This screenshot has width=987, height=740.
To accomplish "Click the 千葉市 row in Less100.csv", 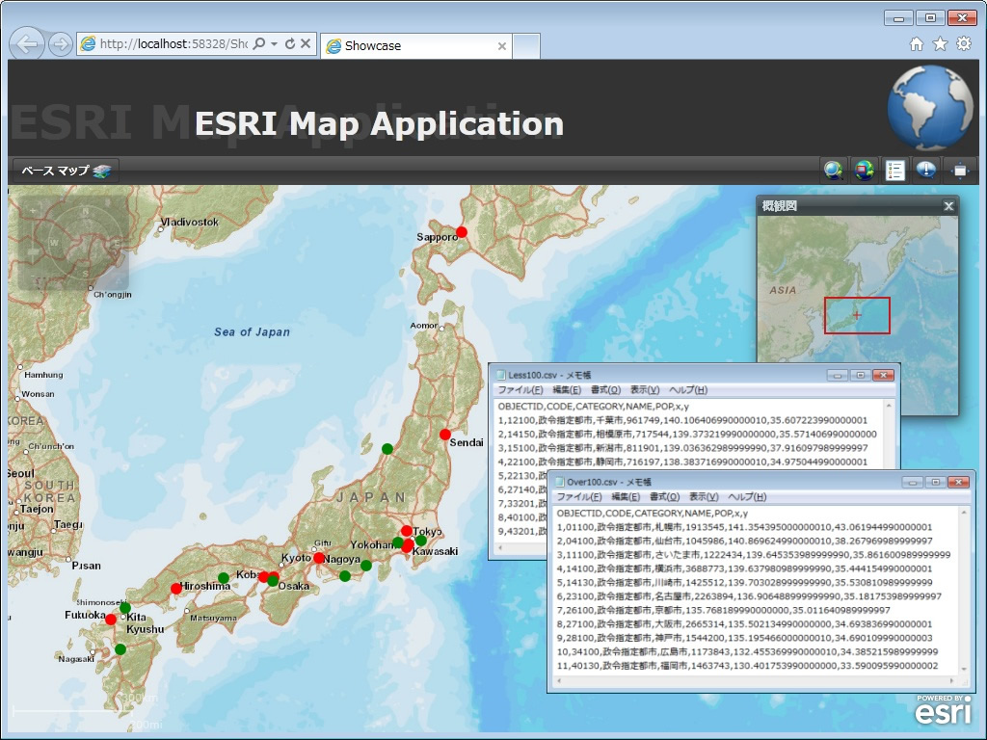I will pyautogui.click(x=682, y=420).
